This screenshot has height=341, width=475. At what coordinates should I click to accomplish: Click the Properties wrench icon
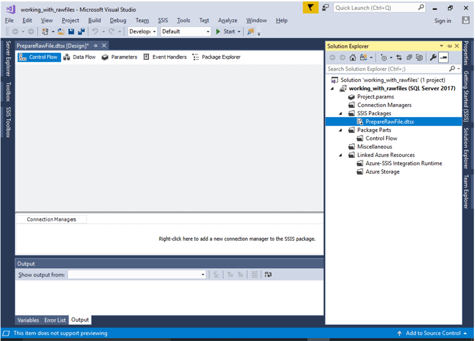pos(433,57)
